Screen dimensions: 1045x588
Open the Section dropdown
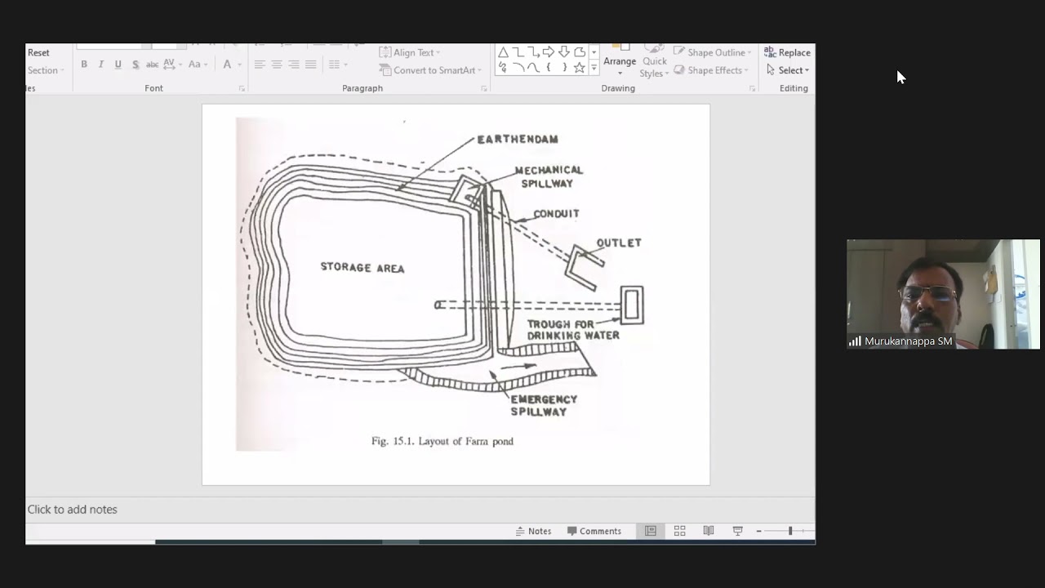44,70
